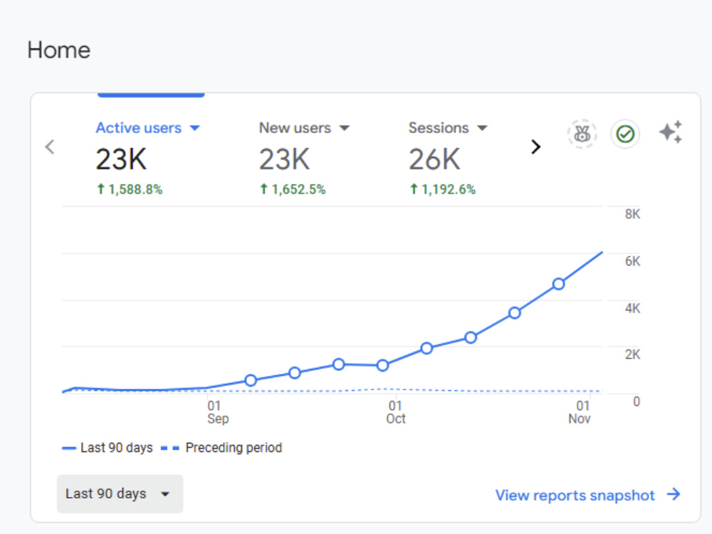Click the chart data point near 01 Oct
The image size is (712, 534).
click(x=383, y=365)
